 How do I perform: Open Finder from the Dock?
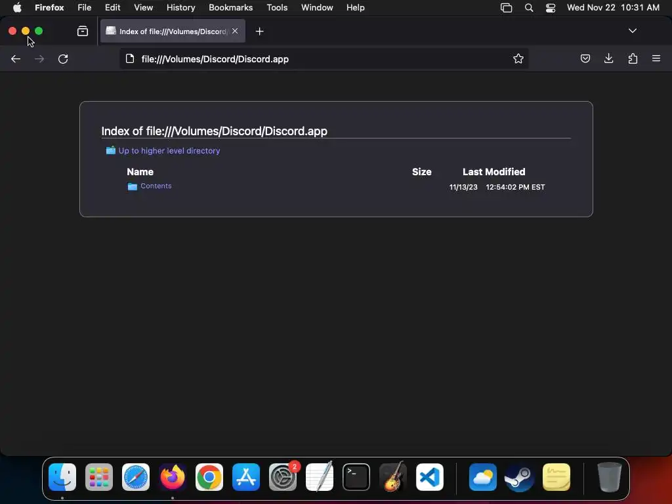pos(62,477)
